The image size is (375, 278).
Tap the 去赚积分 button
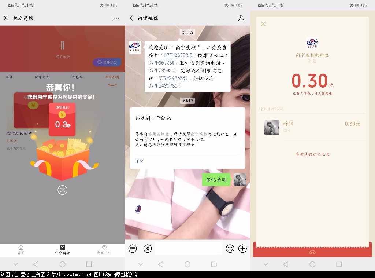pyautogui.click(x=107, y=62)
